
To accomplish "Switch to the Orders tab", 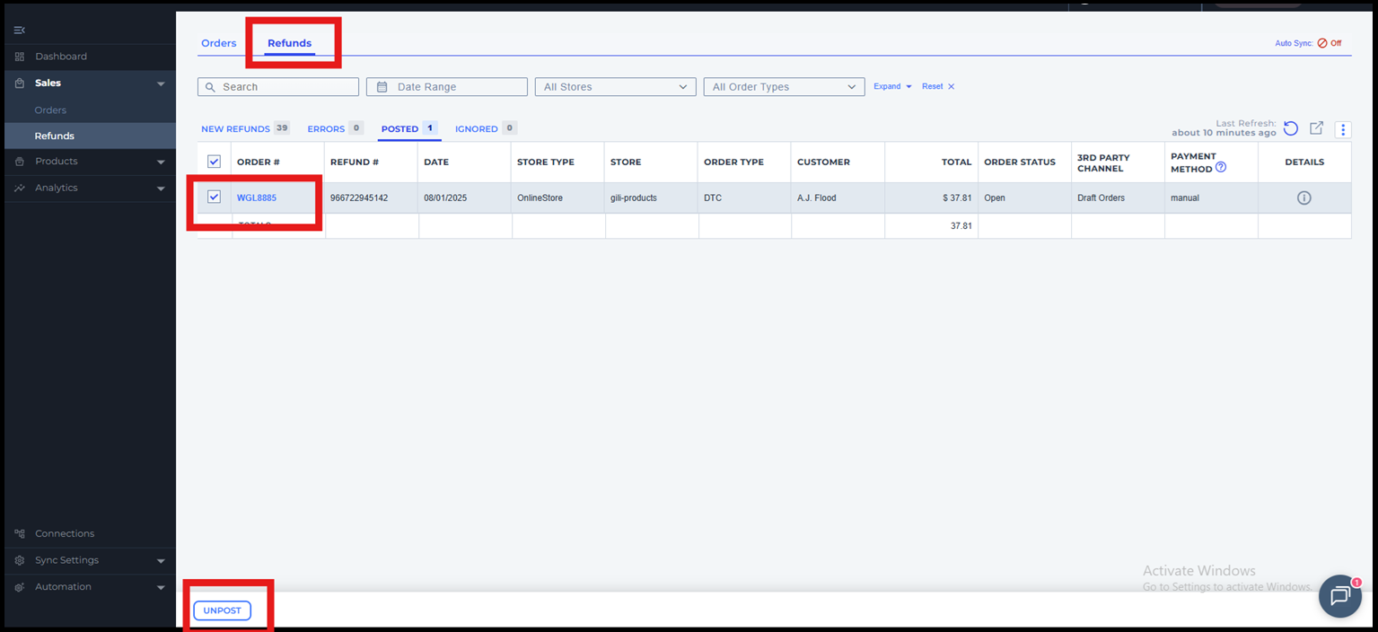I will 218,43.
